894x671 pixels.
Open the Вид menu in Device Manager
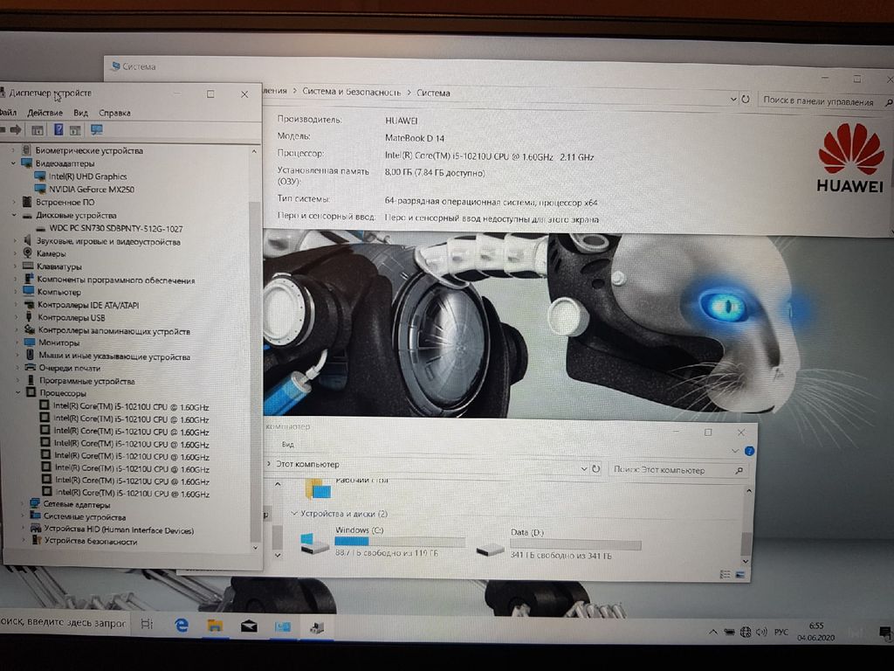click(81, 113)
